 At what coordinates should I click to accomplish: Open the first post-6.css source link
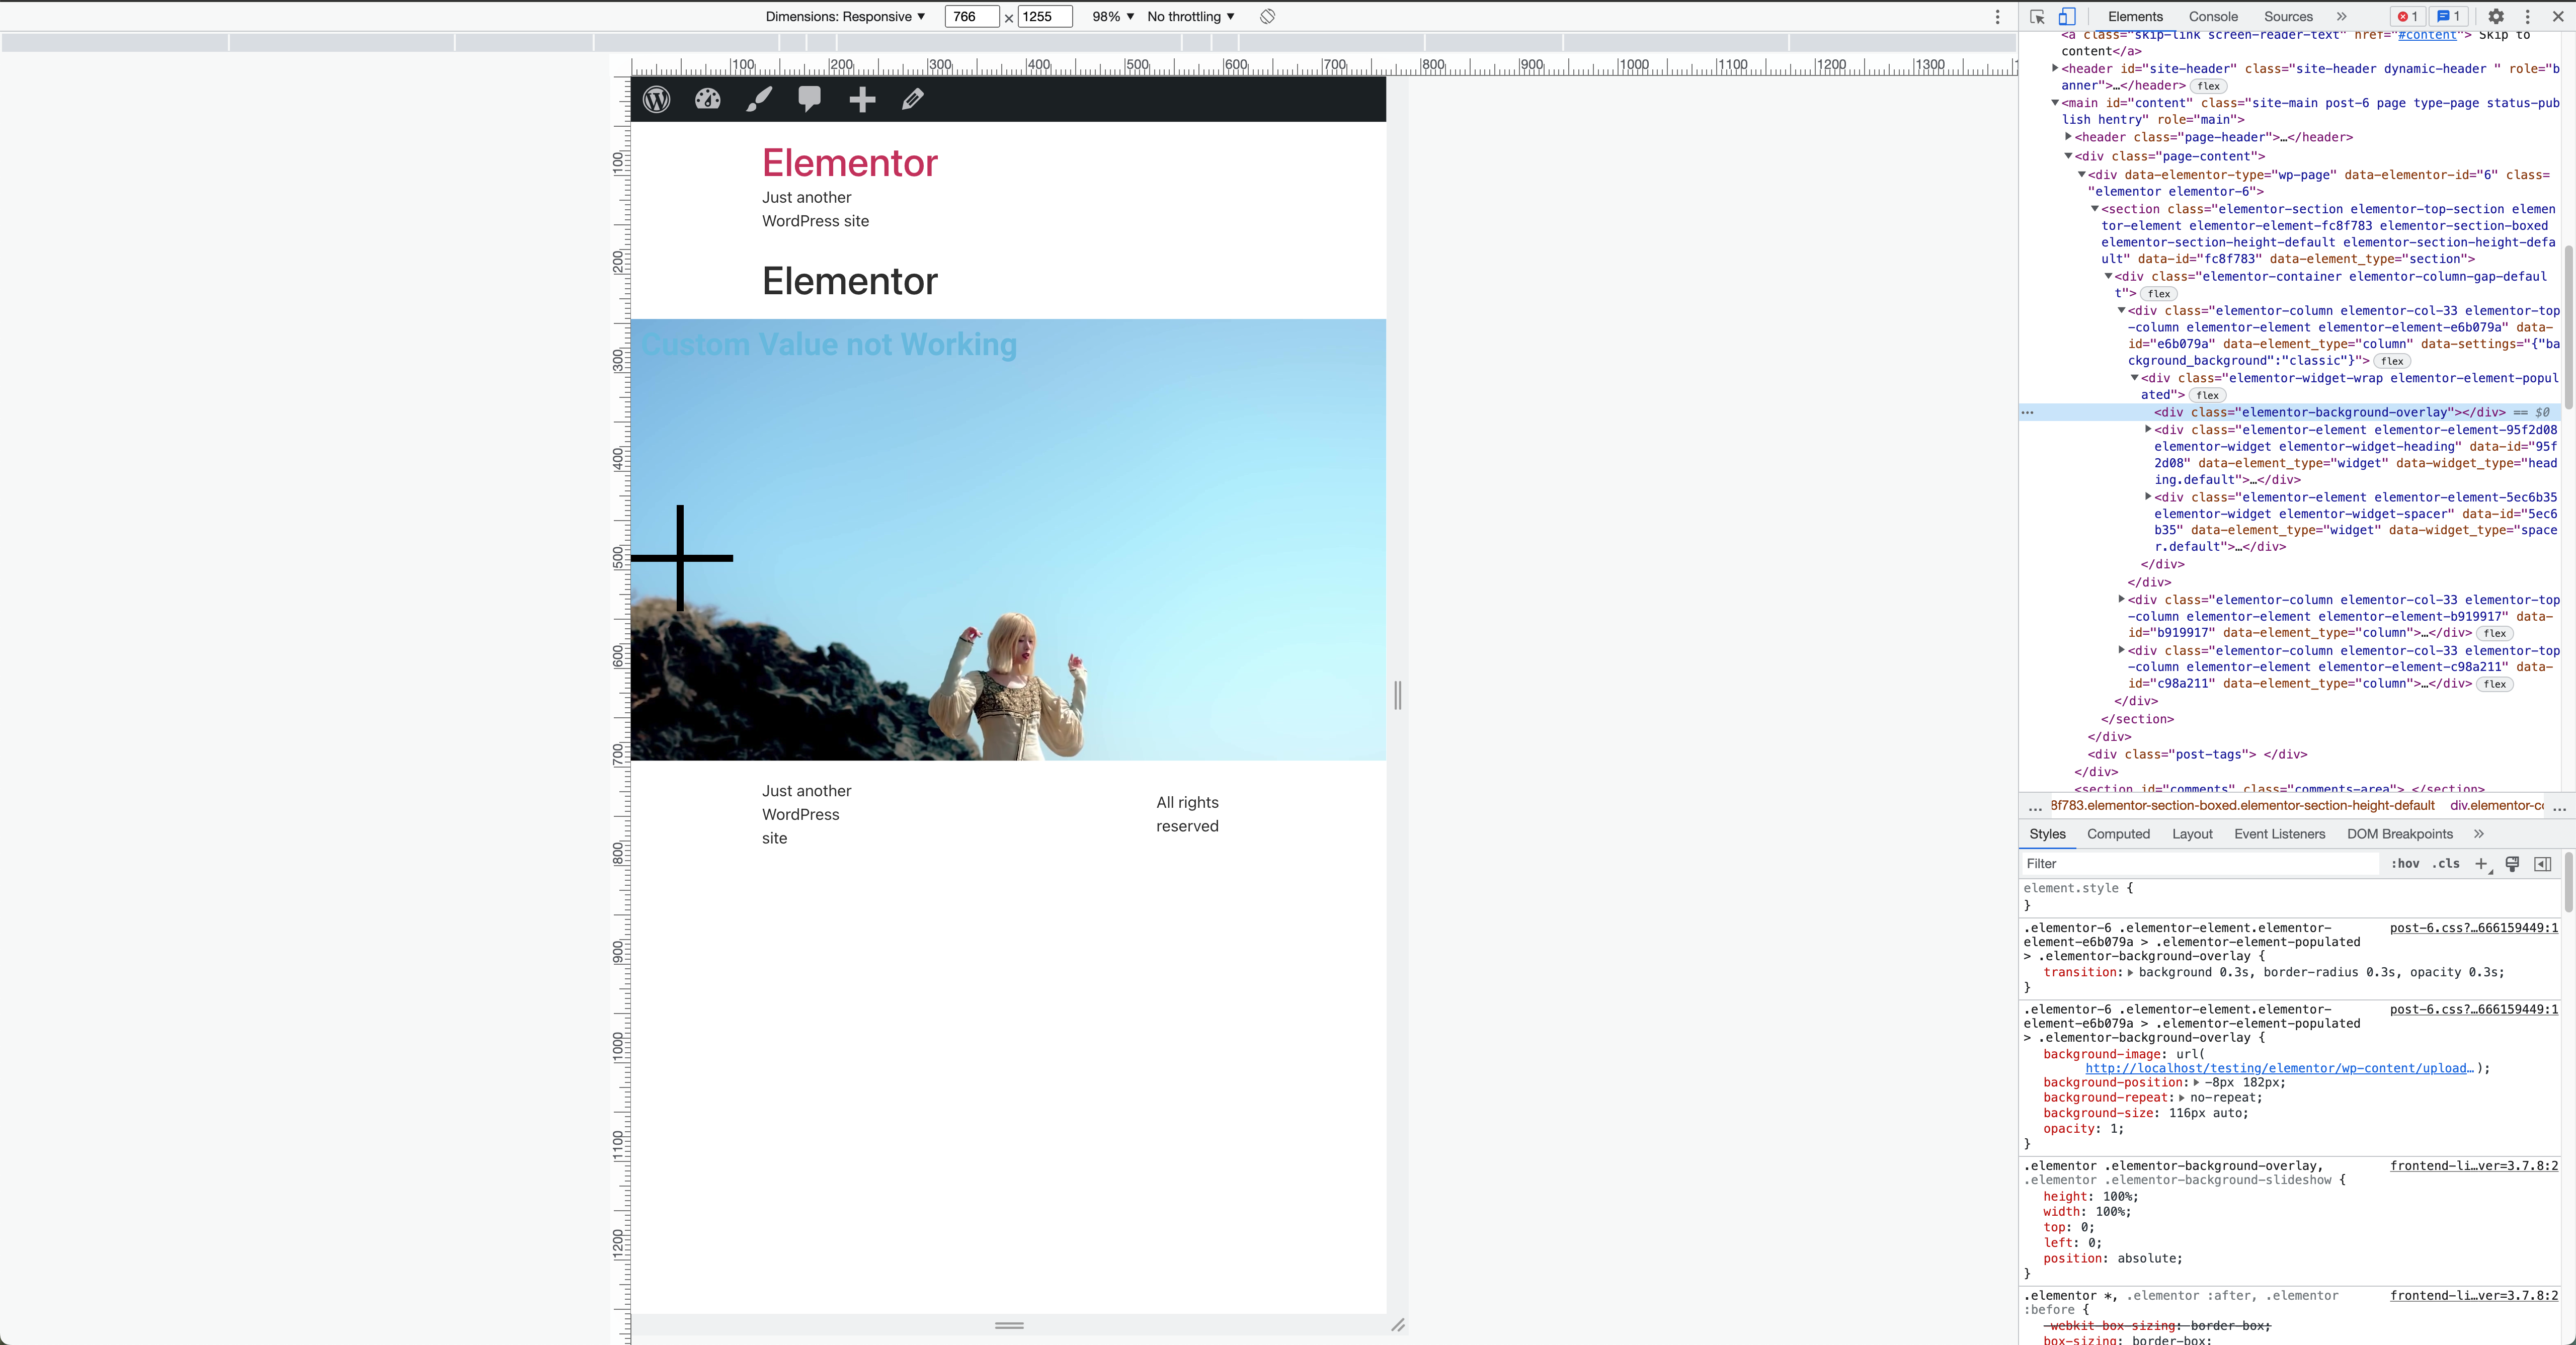point(2473,928)
